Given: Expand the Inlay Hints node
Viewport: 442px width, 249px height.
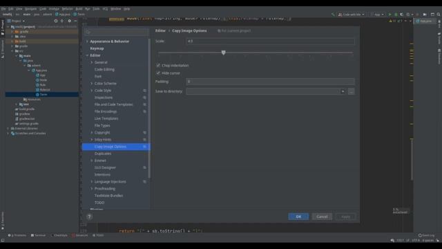Looking at the screenshot, I should pos(92,140).
